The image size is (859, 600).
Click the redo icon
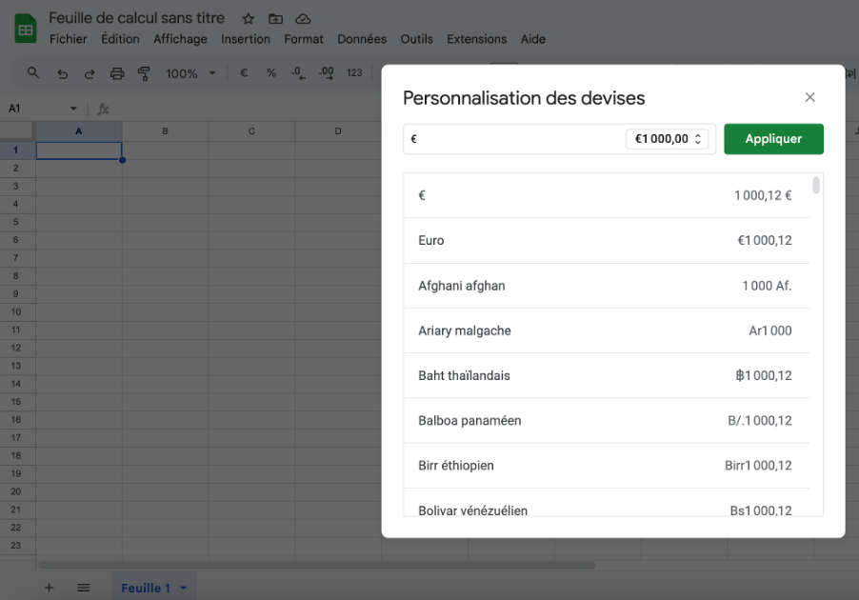89,72
